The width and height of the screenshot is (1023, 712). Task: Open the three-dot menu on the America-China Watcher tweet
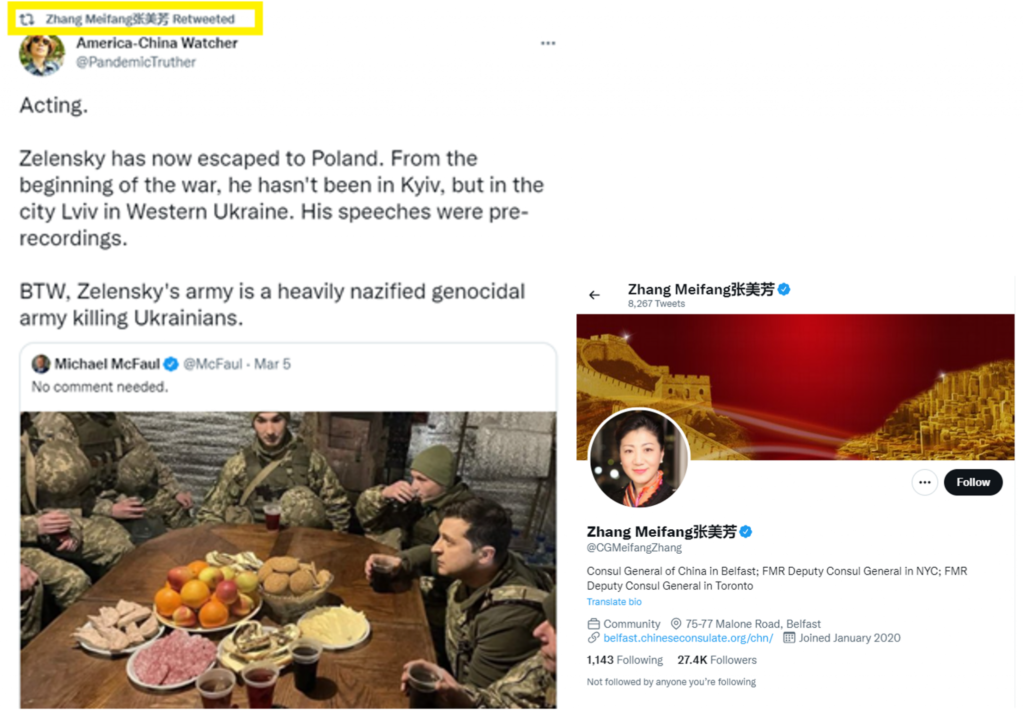548,43
